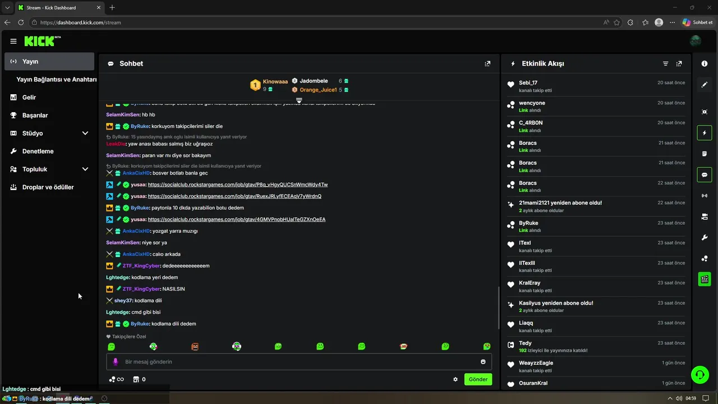Screen dimensions: 718x404
Task: Click the Gönder send button
Action: click(x=478, y=379)
